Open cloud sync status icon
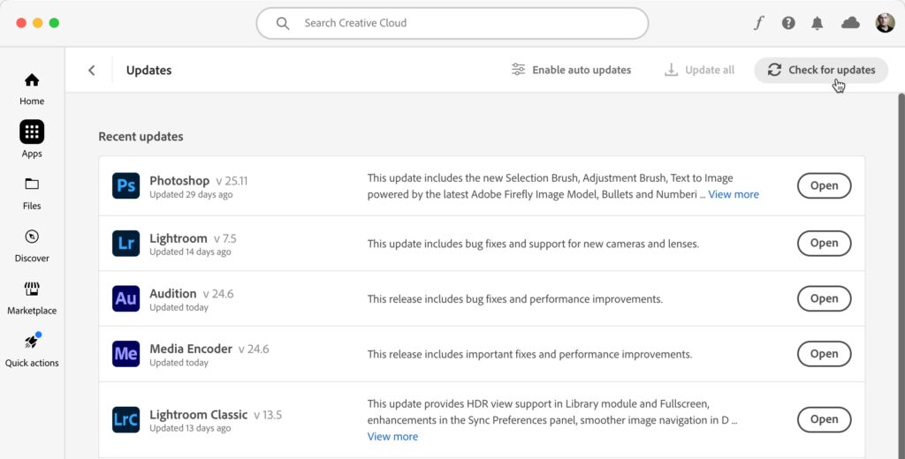Viewport: 905px width, 459px height. click(850, 23)
